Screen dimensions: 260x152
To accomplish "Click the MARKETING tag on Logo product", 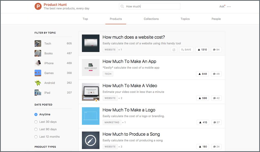I will coord(112,122).
